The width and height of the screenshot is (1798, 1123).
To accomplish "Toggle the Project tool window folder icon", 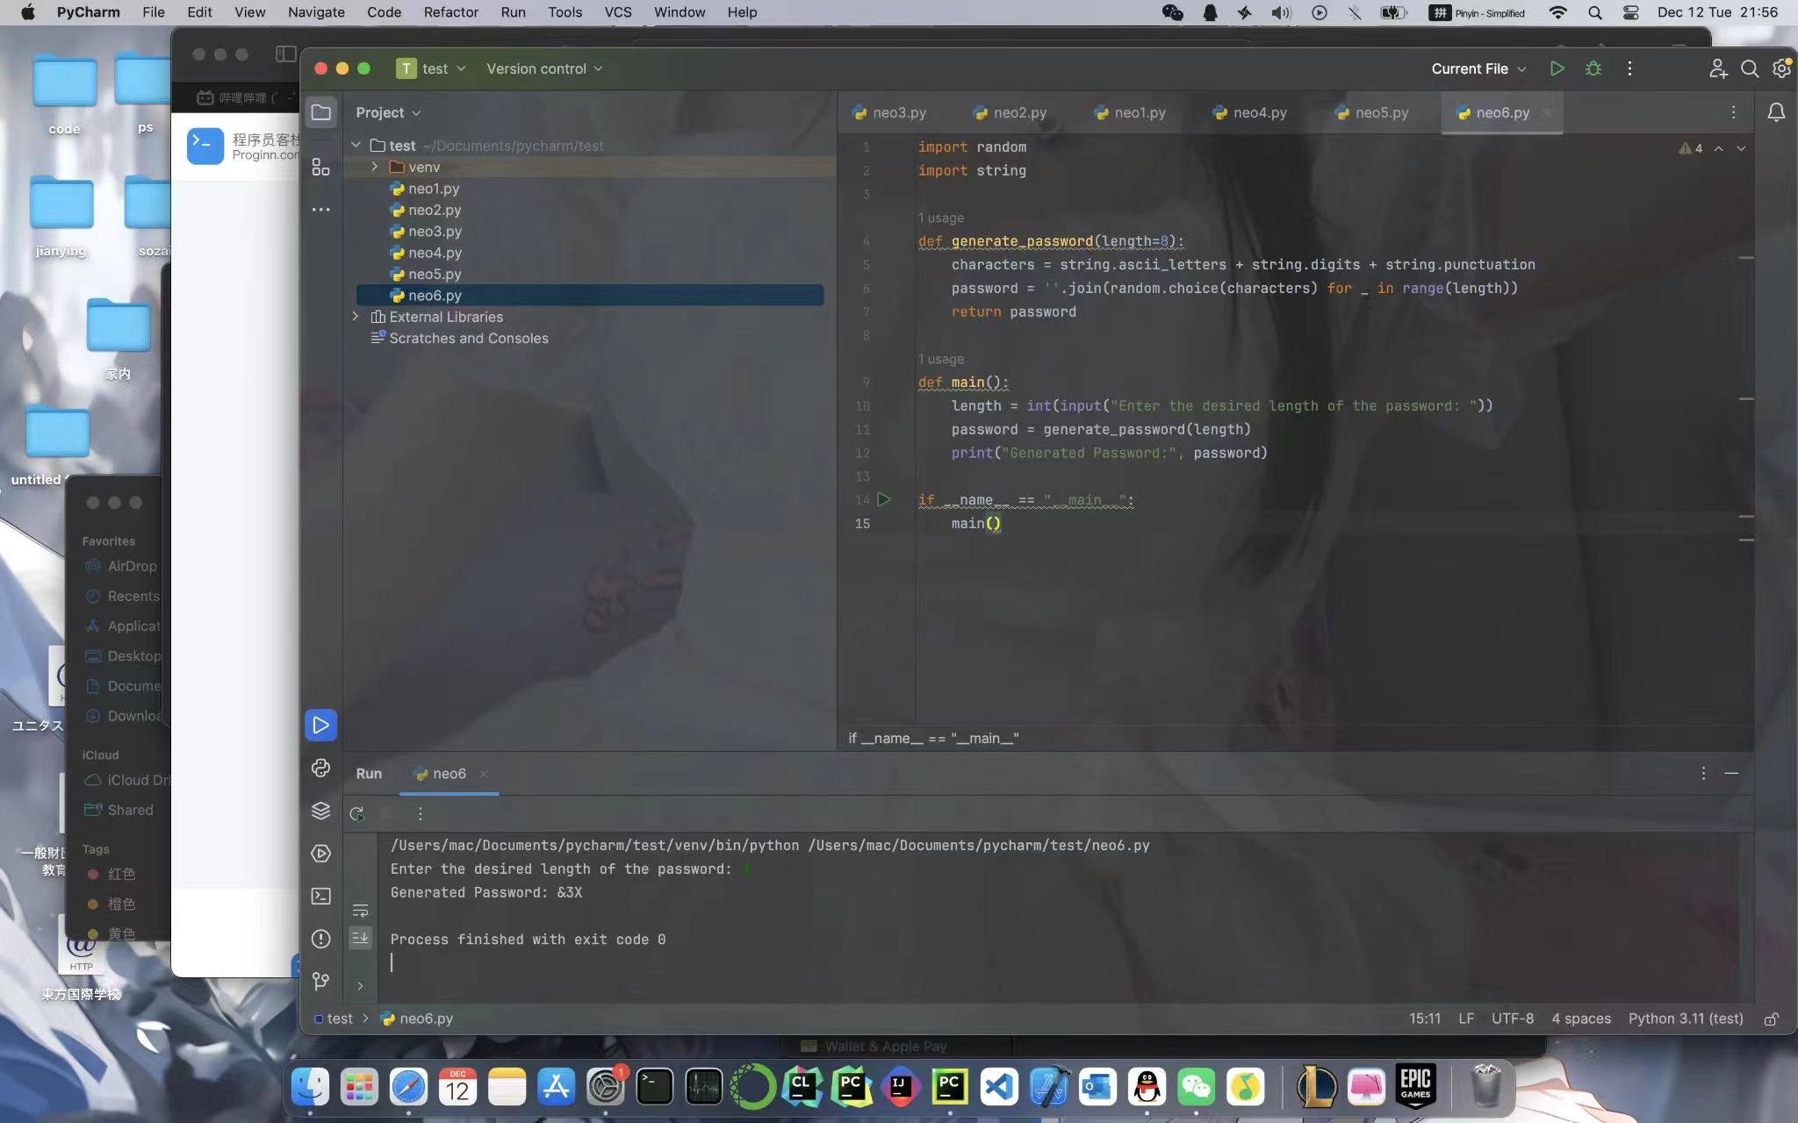I will point(321,112).
